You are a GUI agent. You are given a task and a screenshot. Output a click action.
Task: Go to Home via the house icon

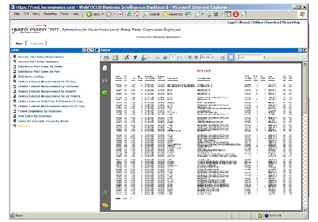[136, 14]
